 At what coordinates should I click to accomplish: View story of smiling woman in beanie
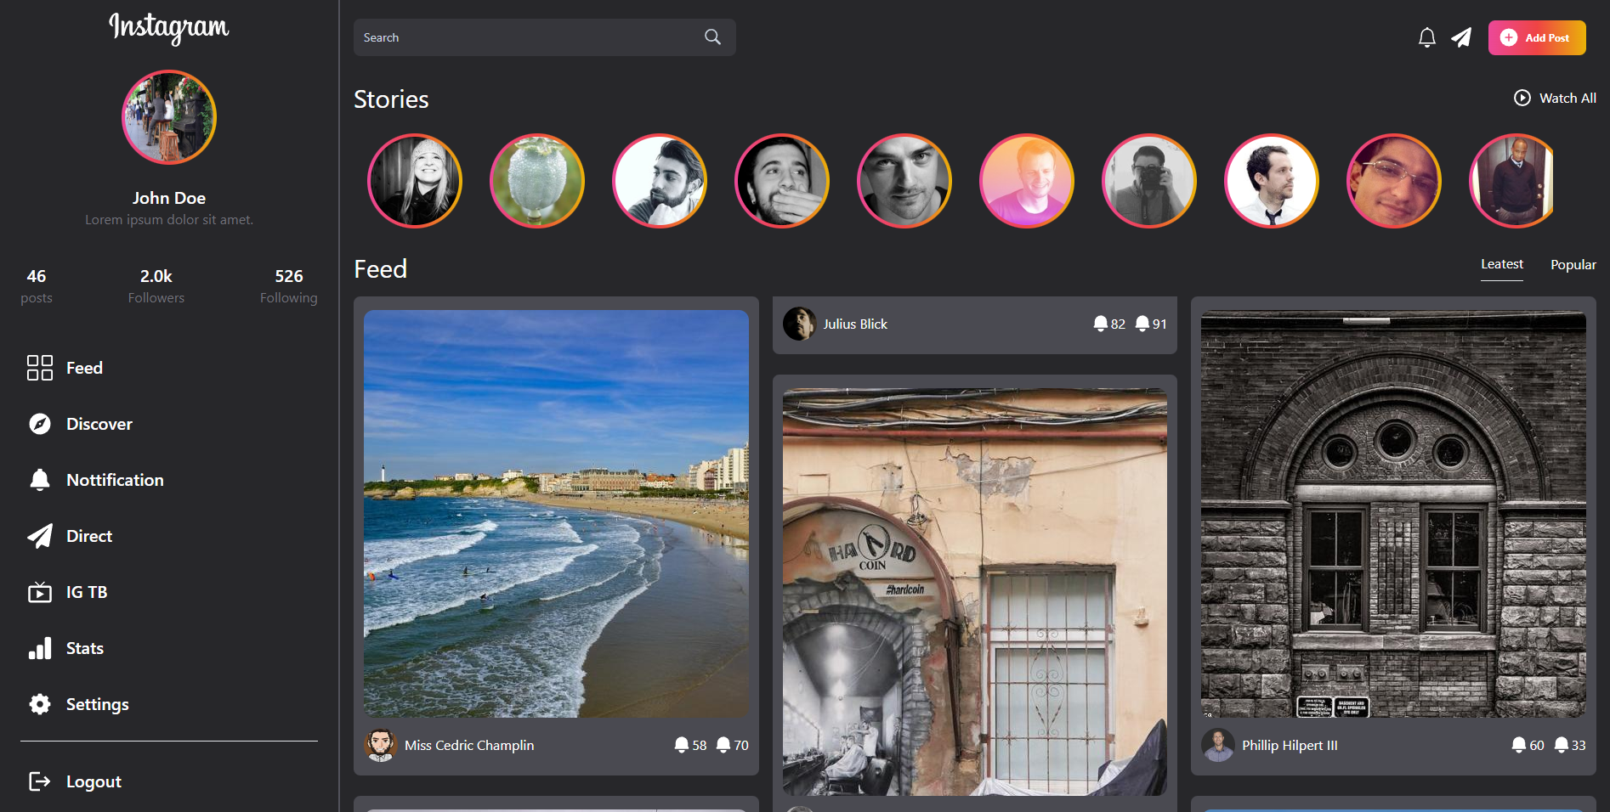click(415, 181)
